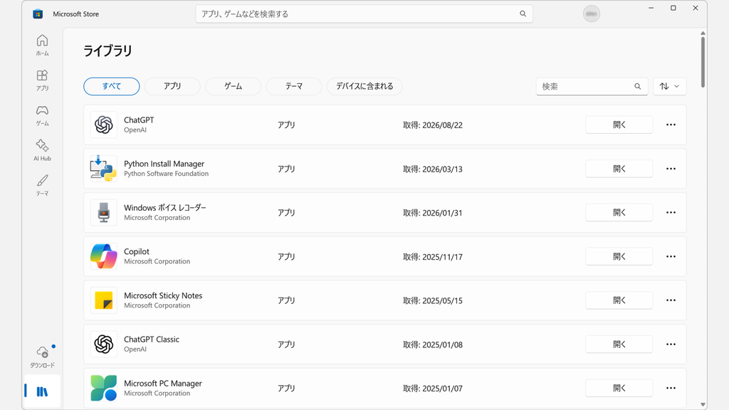Open the sort order dropdown
This screenshot has width=729, height=410.
point(669,86)
